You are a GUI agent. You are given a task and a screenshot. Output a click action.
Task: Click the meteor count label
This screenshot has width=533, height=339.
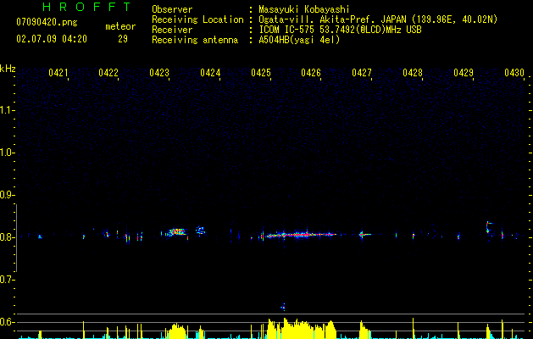pos(120,26)
